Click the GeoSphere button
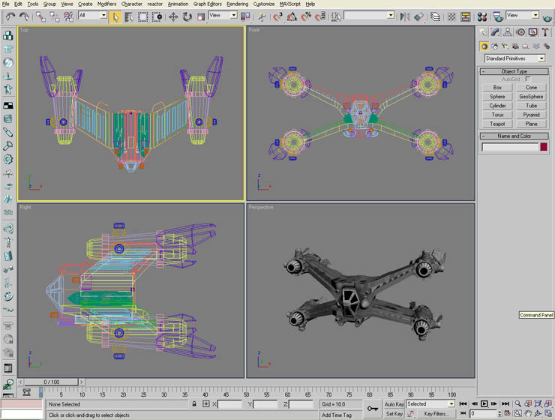 click(x=531, y=97)
